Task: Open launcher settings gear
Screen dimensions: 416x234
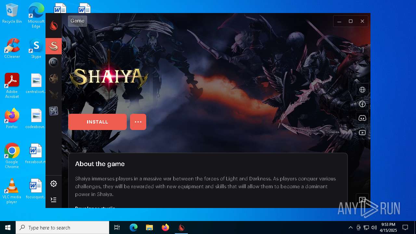Action: click(54, 184)
